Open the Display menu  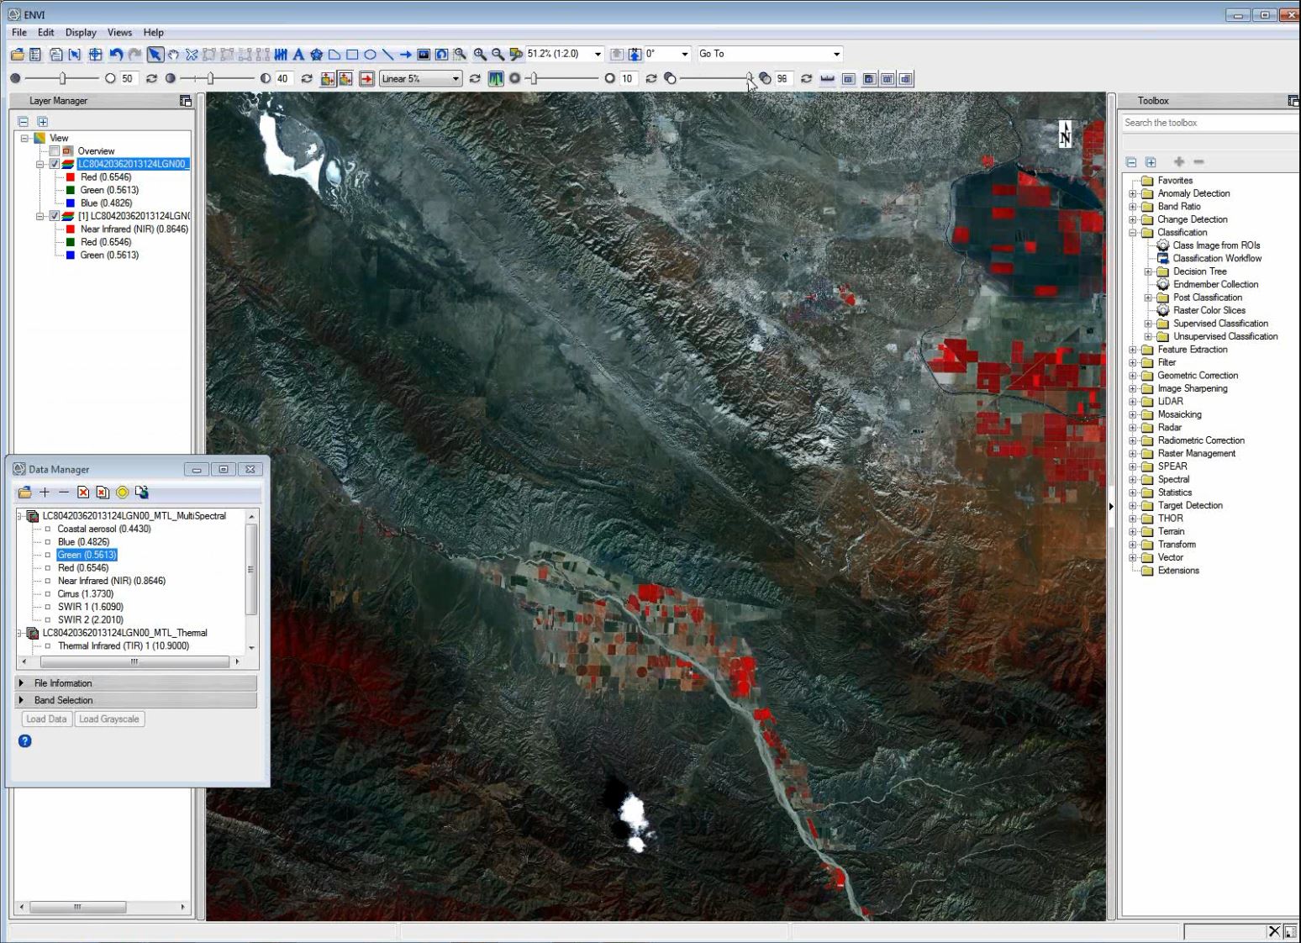click(x=80, y=32)
